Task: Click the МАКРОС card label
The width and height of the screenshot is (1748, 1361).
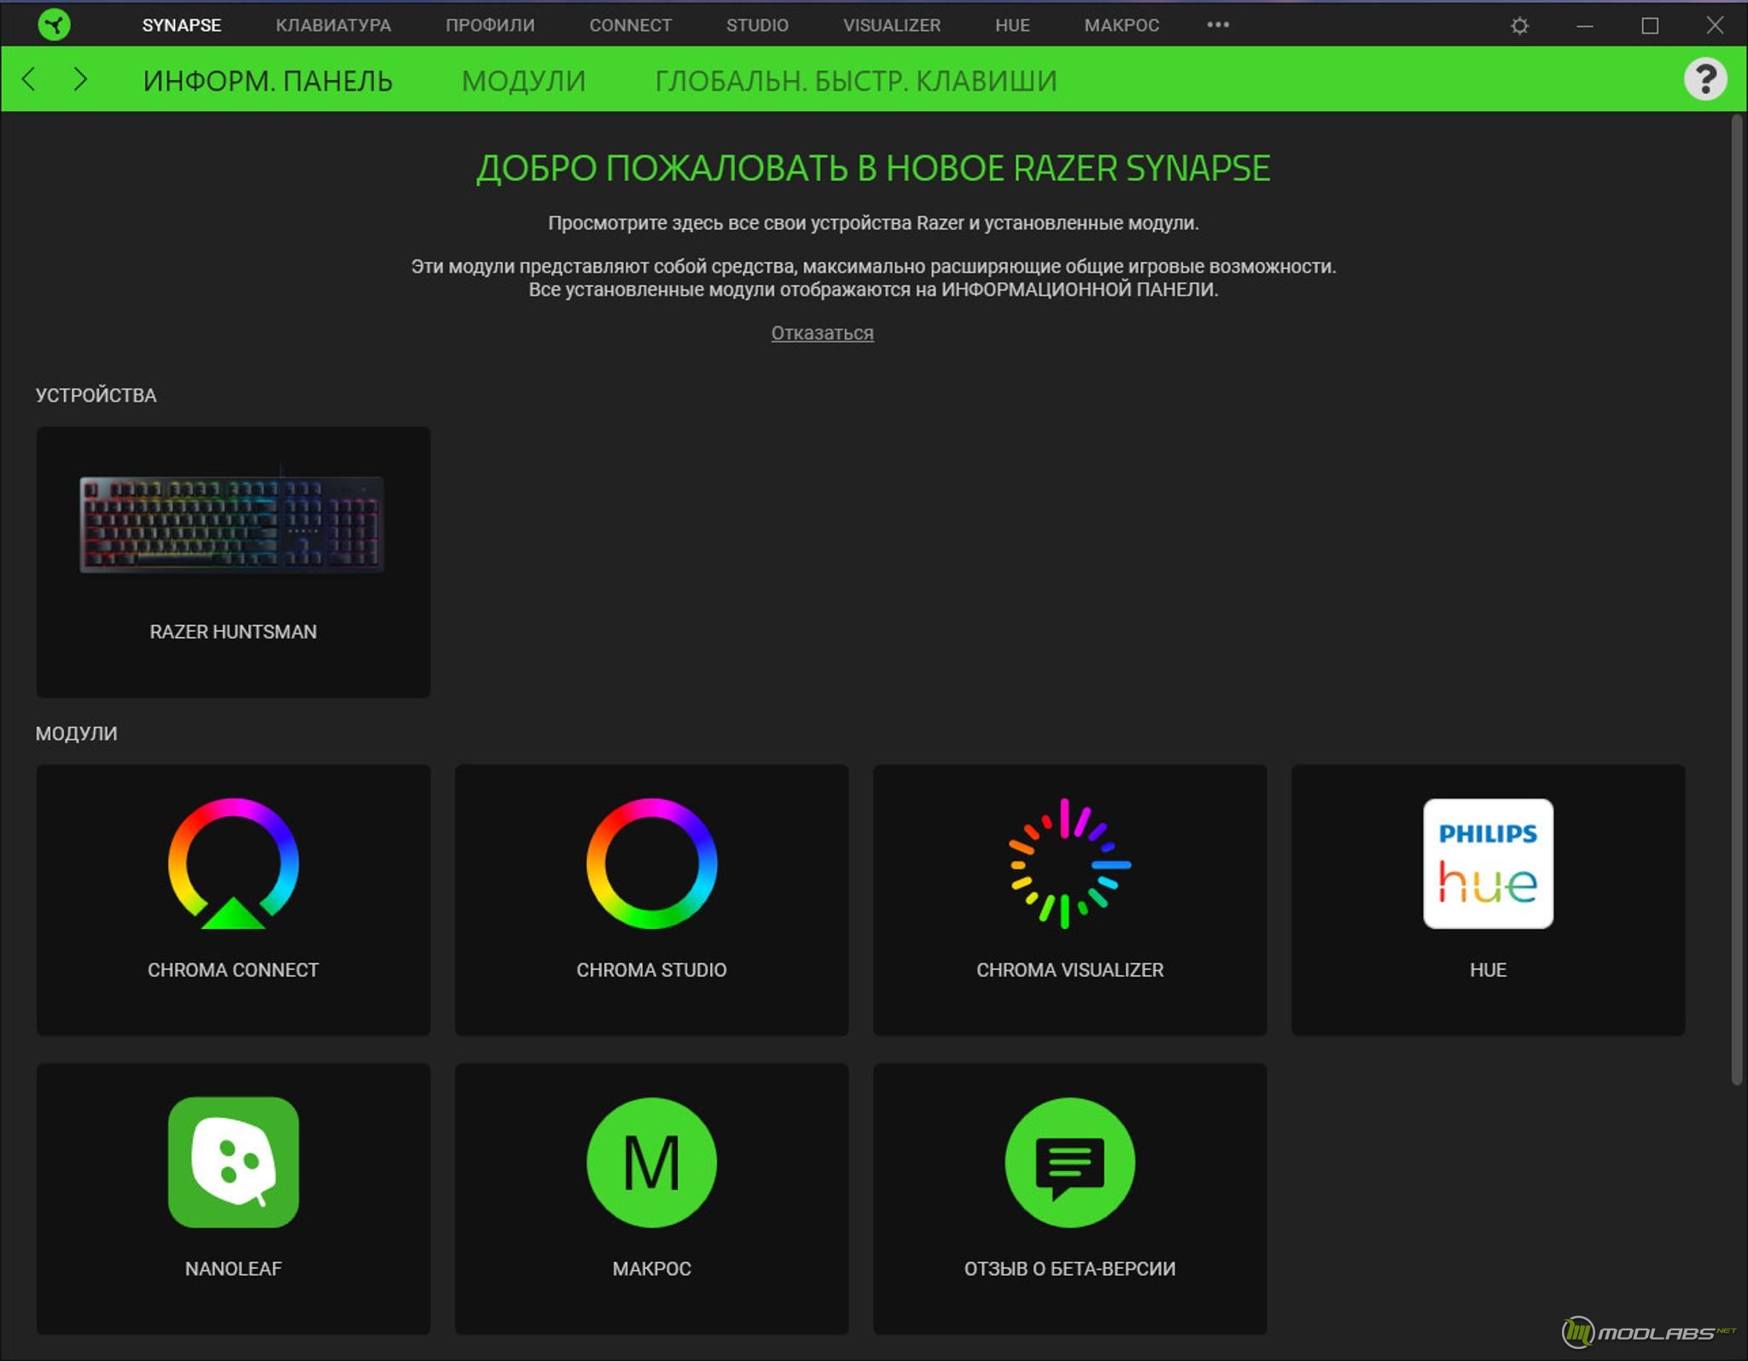Action: click(x=651, y=1269)
